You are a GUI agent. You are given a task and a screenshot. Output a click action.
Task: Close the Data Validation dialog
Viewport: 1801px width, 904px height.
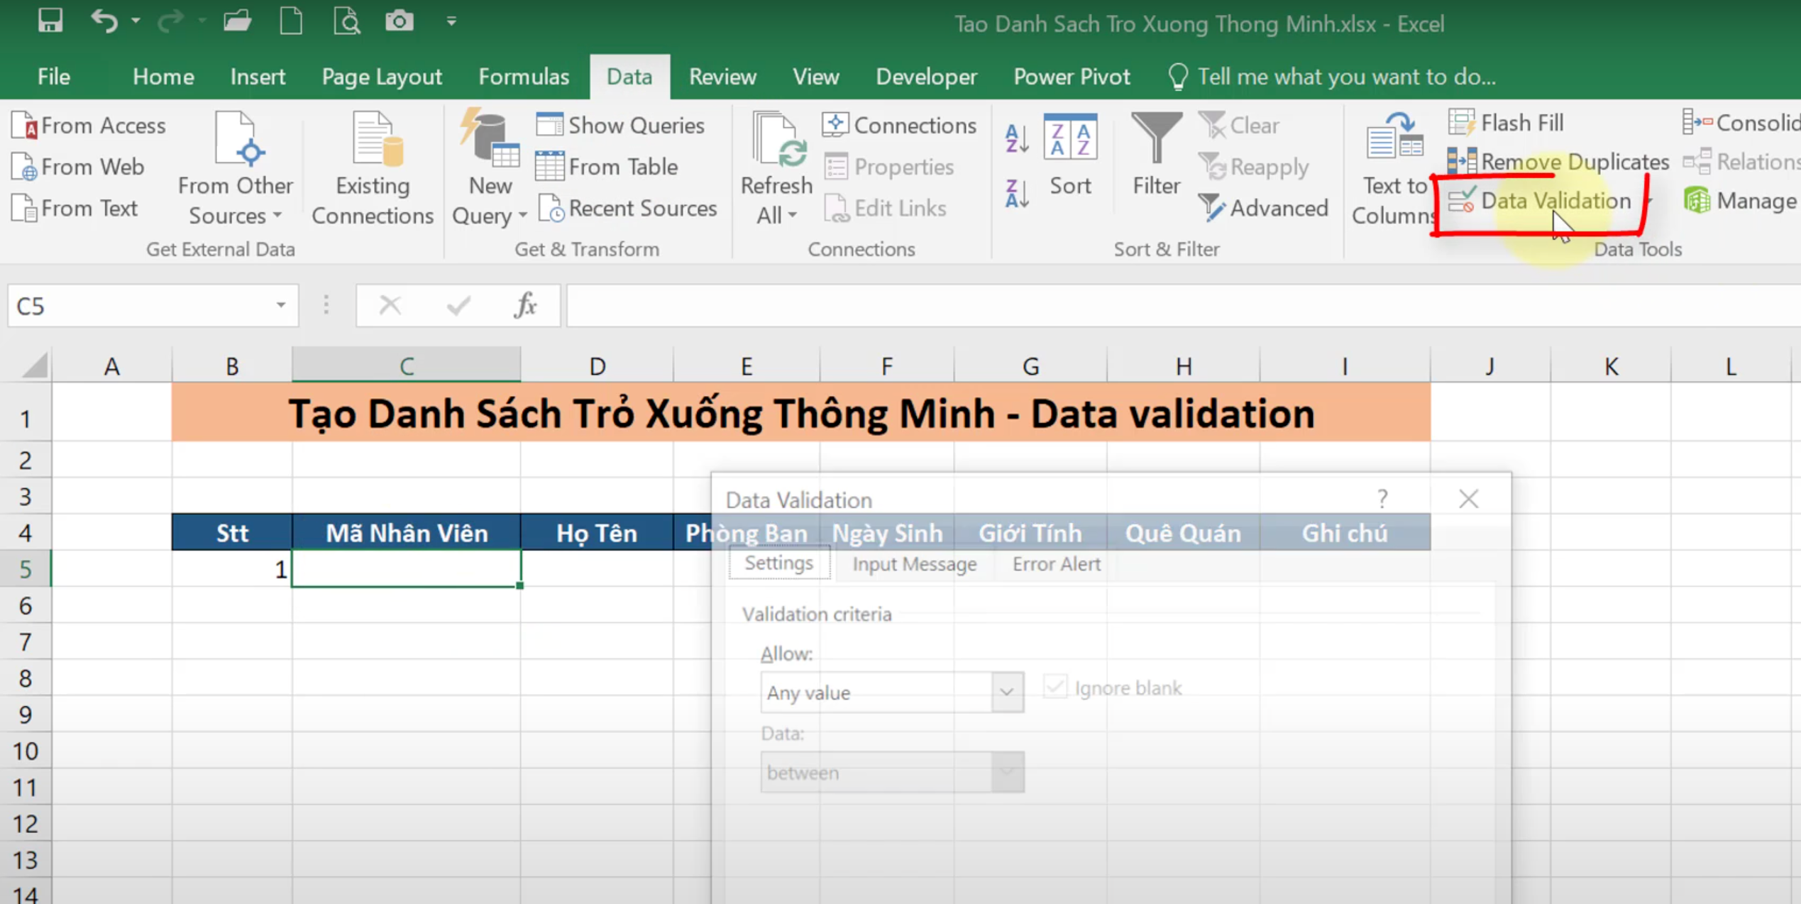click(1468, 499)
